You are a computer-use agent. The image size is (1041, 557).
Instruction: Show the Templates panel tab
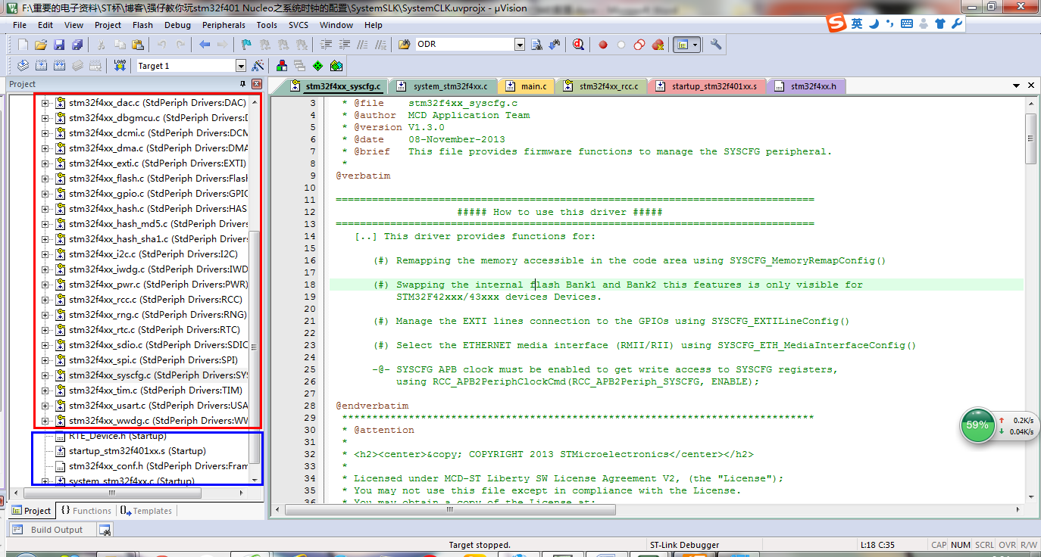coord(146,511)
